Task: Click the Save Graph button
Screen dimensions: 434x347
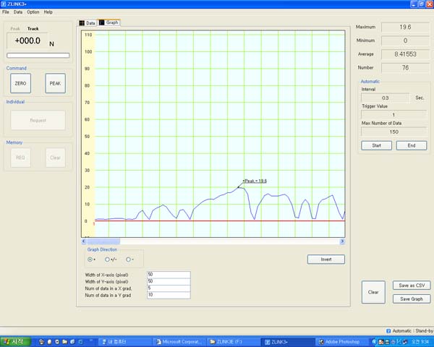Action: [412, 299]
